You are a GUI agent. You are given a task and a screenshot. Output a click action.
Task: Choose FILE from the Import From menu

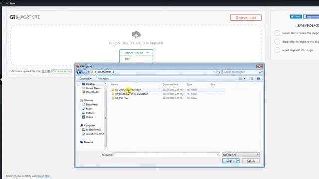click(127, 59)
